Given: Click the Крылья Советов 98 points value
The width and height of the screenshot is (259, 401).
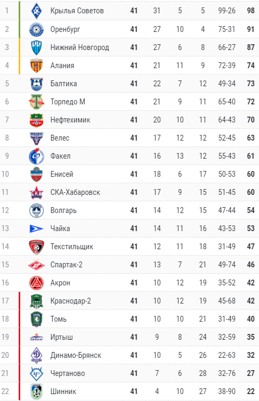Looking at the screenshot, I should click(x=251, y=11).
